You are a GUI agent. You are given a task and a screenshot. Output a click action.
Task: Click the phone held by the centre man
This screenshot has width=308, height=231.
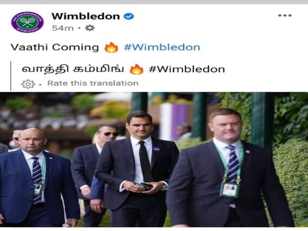pos(144,186)
